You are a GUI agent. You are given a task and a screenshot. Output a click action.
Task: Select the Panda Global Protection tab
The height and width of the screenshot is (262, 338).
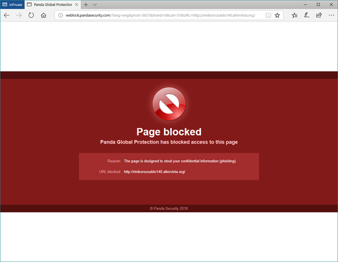(53, 5)
